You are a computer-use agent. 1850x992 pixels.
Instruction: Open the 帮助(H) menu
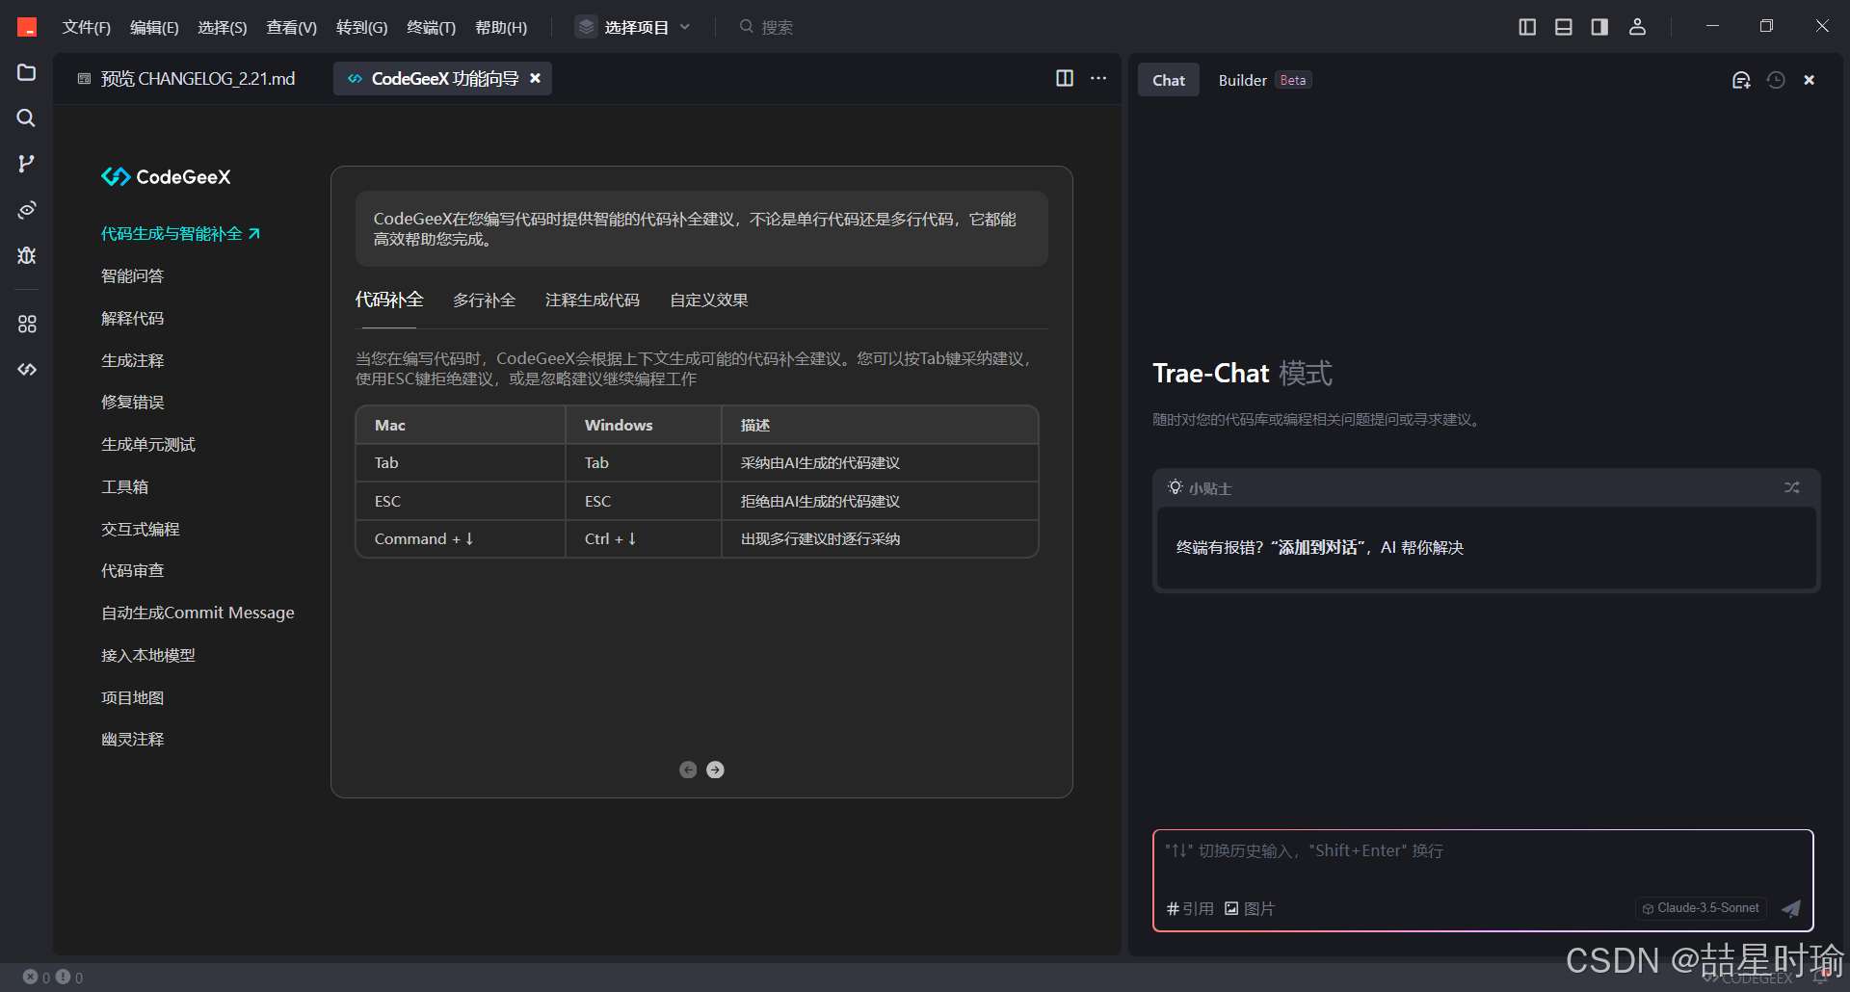(x=501, y=27)
